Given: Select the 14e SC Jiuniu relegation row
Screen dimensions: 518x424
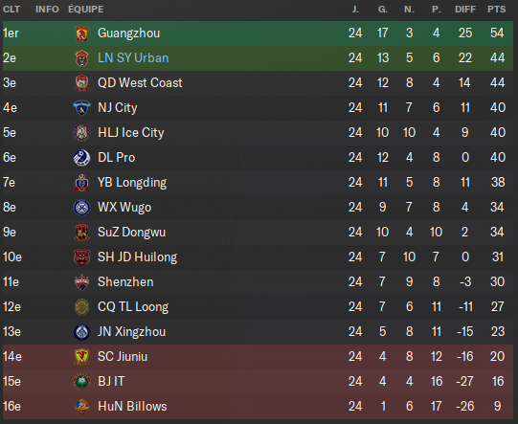Looking at the screenshot, I should click(258, 357).
